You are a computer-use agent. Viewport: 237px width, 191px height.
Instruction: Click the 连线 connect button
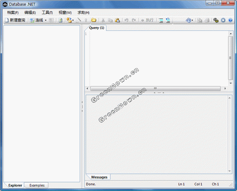tap(36, 20)
